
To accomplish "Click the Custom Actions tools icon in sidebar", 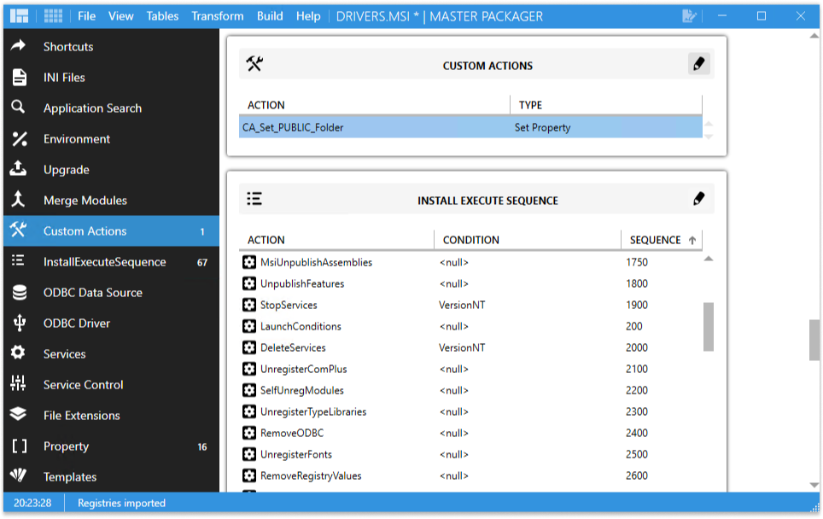I will (x=19, y=230).
